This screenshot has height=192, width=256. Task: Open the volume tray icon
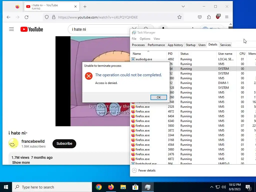[224, 187]
